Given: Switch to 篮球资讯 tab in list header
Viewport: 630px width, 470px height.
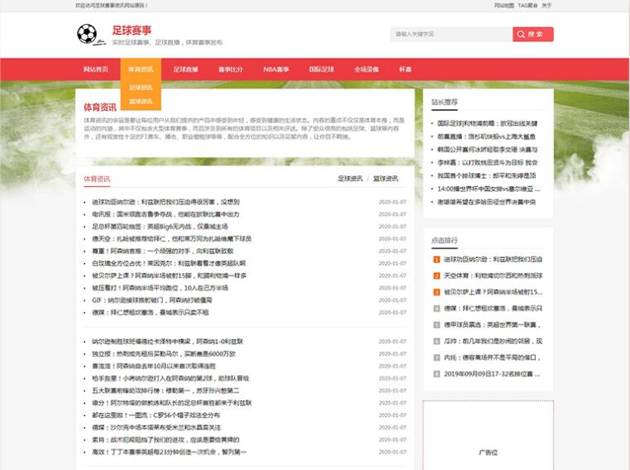Looking at the screenshot, I should [x=385, y=178].
